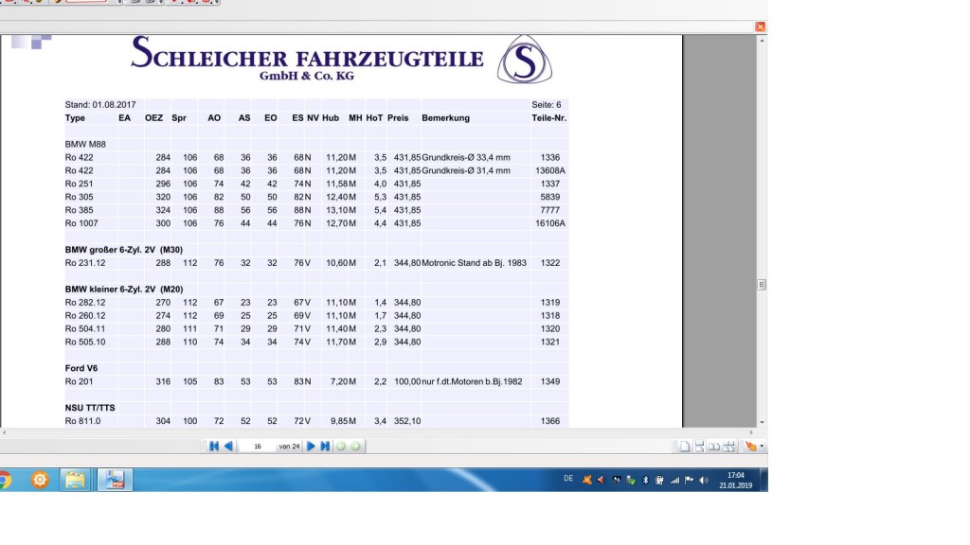
Task: Enable continuous facing pages view
Action: coord(728,447)
